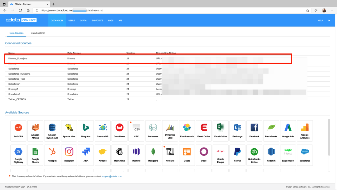
Task: Open the USERS menu item
Action: [72, 21]
